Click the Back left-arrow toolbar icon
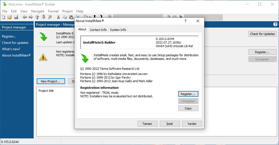The image size is (279, 145). [x=25, y=17]
